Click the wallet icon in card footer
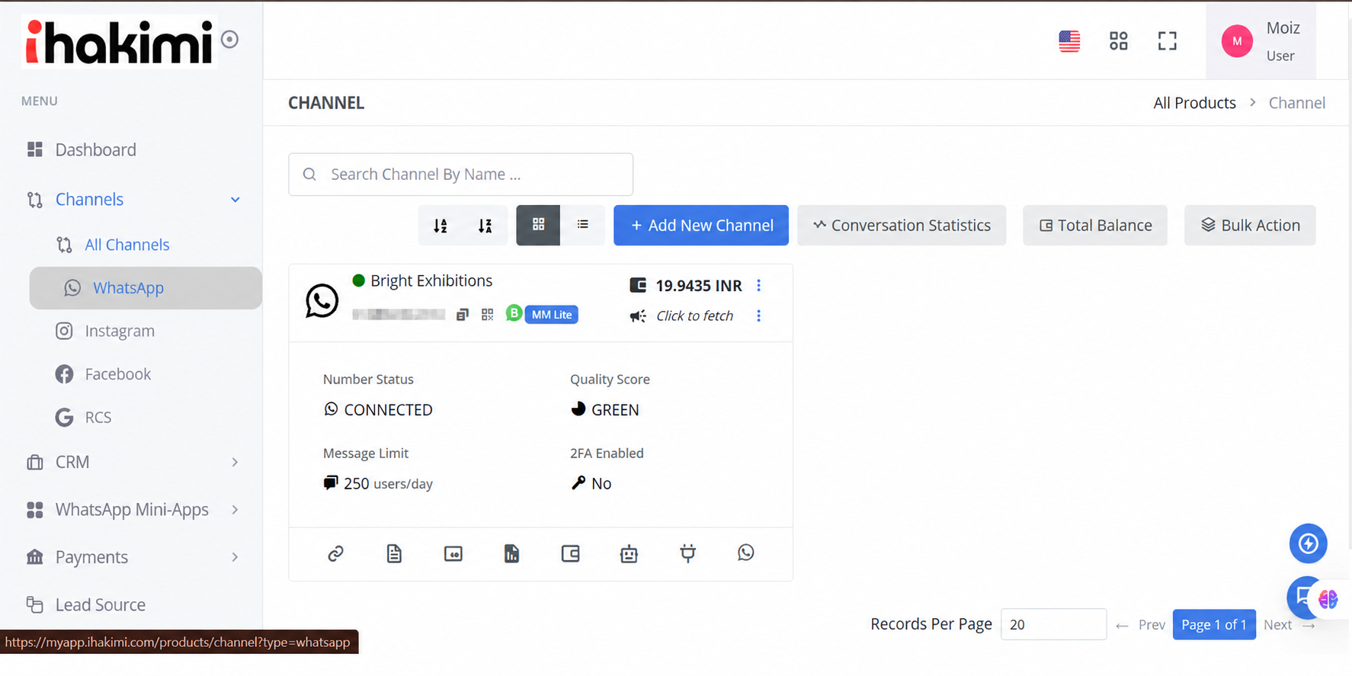 tap(570, 553)
